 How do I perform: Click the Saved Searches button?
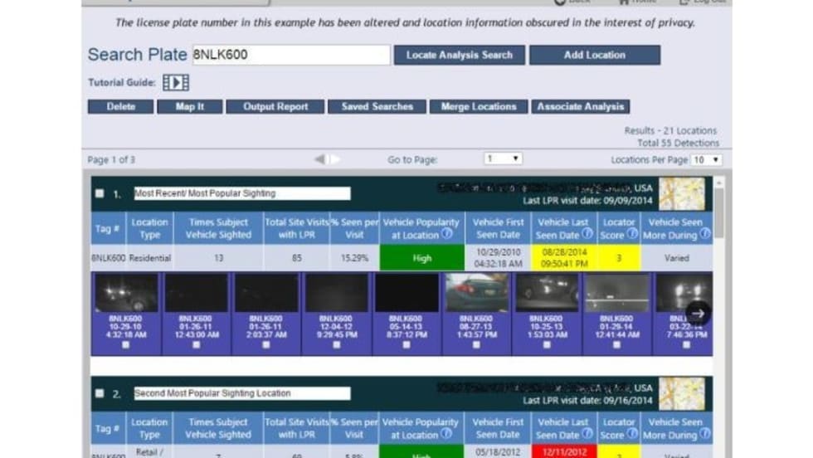click(x=377, y=107)
